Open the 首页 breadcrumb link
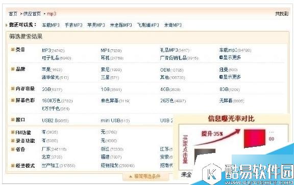This screenshot has height=185, width=294. coord(13,14)
